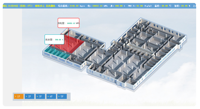Click the teal 用水量 water usage callout
This screenshot has width=200, height=109.
(54, 40)
